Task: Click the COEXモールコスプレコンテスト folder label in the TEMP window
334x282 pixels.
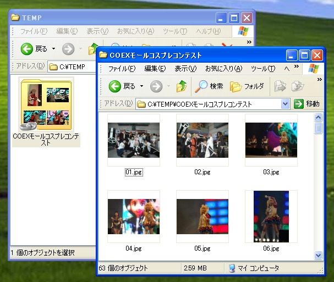Action: [46, 140]
